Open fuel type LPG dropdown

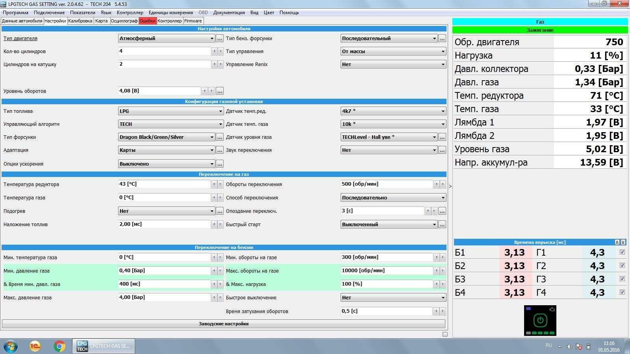(171, 111)
